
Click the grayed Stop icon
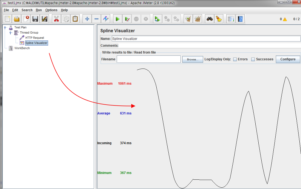coord(136,19)
